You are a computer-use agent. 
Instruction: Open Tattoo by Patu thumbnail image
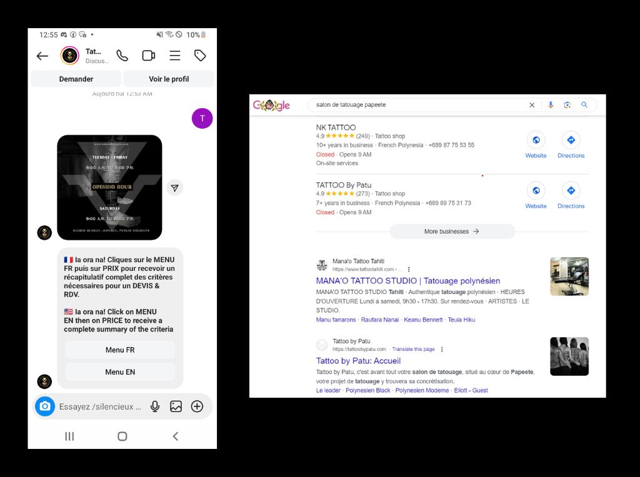569,357
